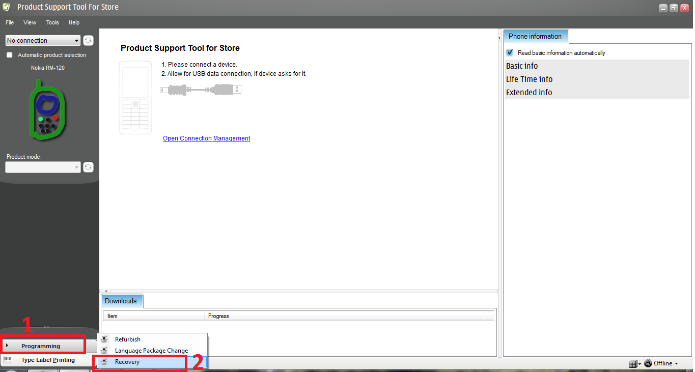Select the Phone information tab
This screenshot has width=695, height=372.
coord(536,37)
